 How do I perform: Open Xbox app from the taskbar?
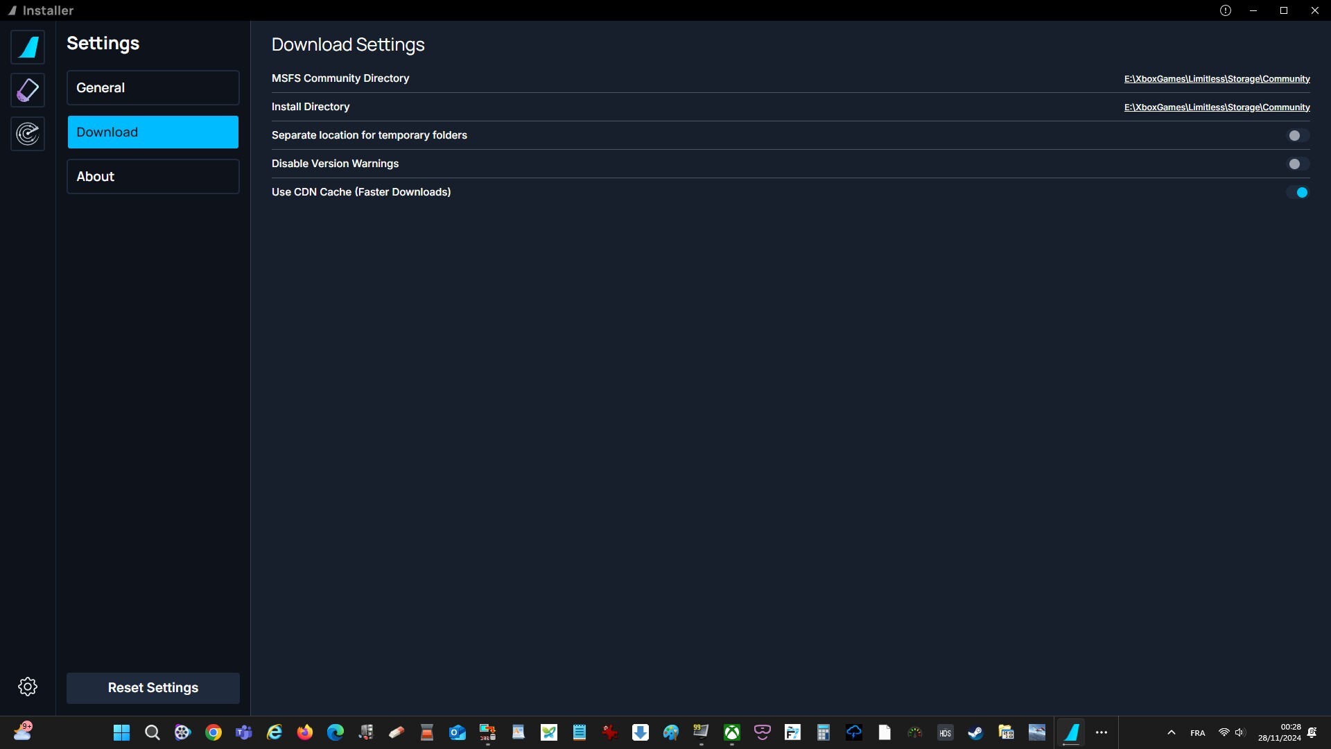pyautogui.click(x=732, y=732)
